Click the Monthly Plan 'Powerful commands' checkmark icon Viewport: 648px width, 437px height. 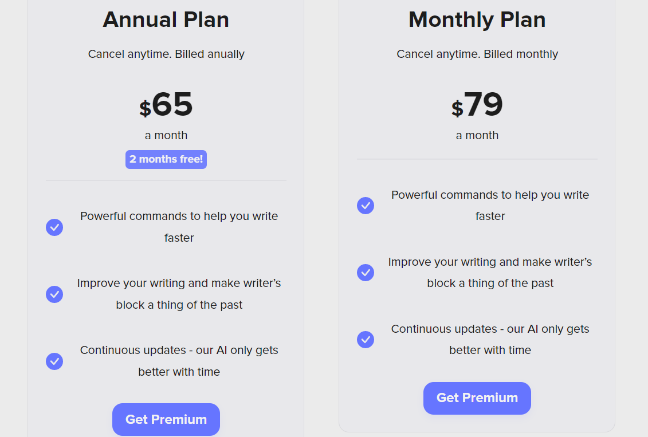click(366, 206)
